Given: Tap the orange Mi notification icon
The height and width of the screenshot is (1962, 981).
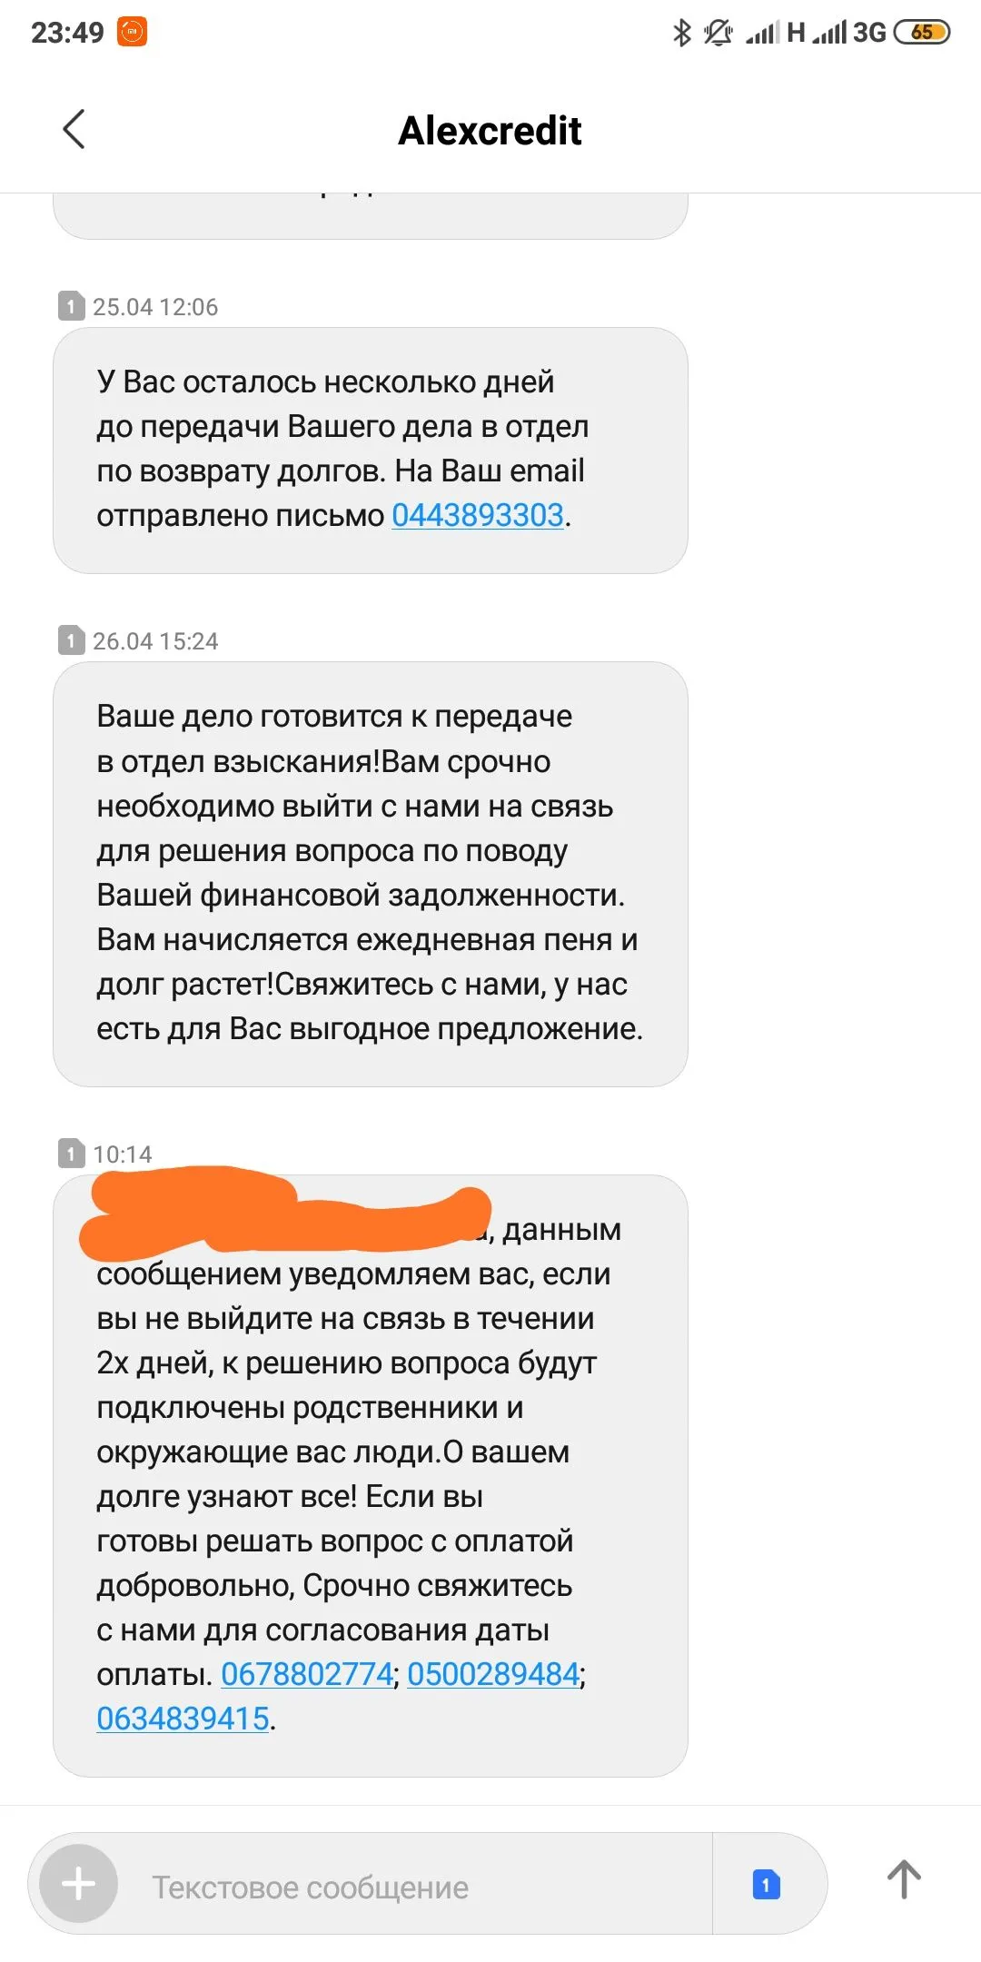Looking at the screenshot, I should coord(132,32).
